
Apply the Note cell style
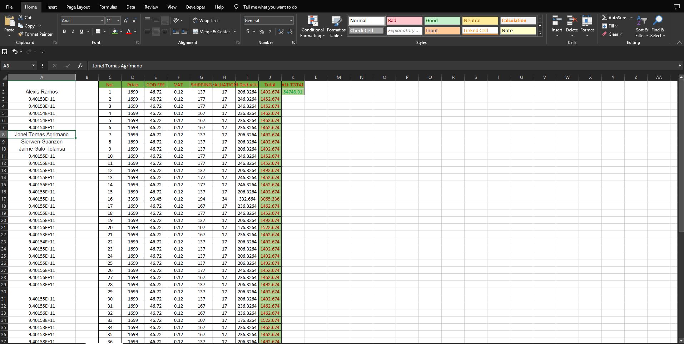(x=518, y=31)
